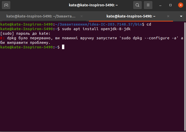
Task: Open a new terminal tab
Action: click(6, 5)
